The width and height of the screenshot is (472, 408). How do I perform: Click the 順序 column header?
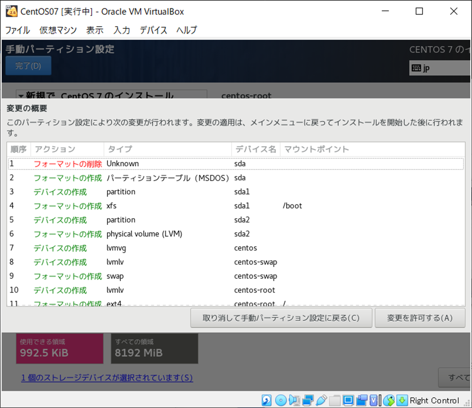coord(18,149)
